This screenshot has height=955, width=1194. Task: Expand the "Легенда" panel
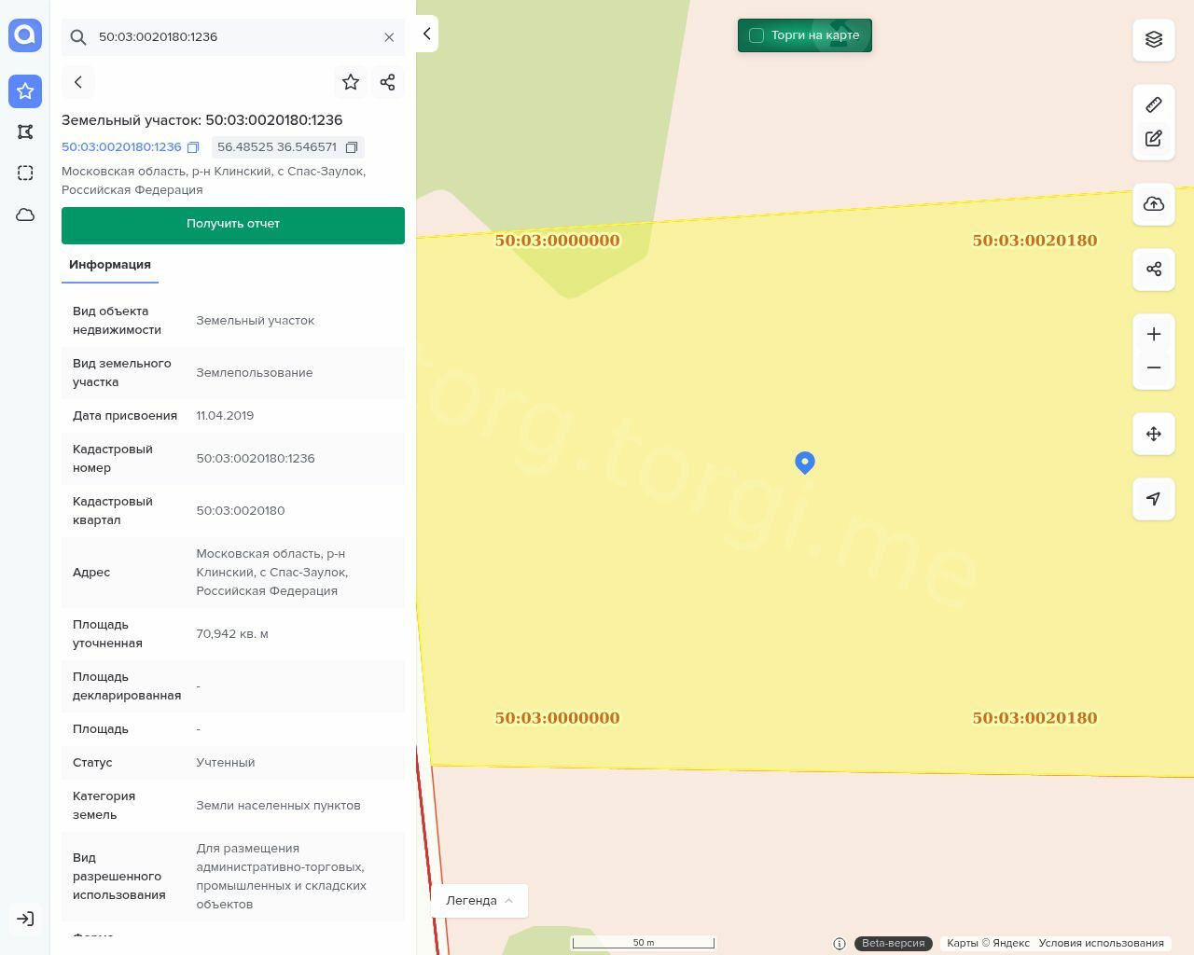coord(479,901)
